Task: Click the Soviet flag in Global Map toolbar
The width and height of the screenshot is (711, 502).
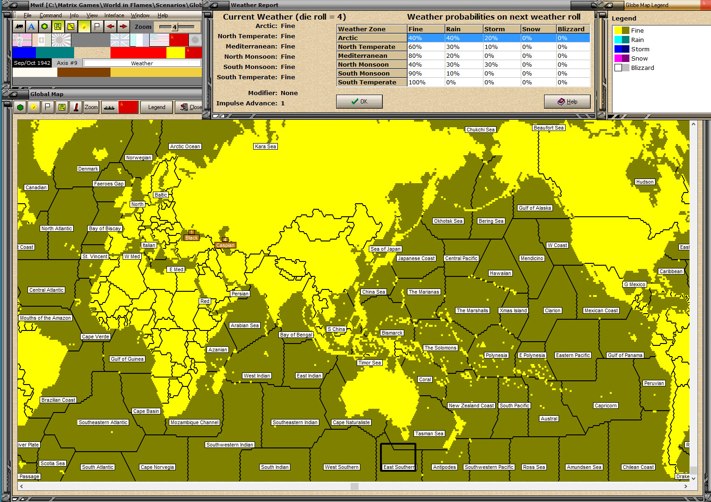Action: point(128,107)
